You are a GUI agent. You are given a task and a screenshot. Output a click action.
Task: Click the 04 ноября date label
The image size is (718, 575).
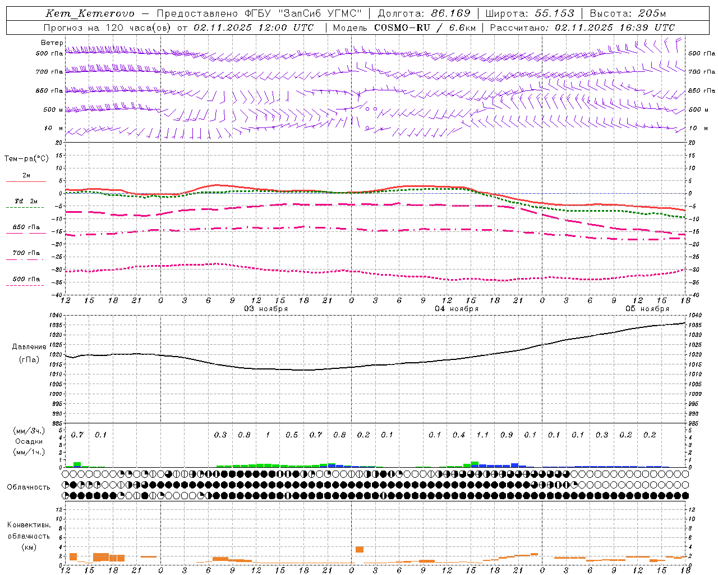coord(457,309)
